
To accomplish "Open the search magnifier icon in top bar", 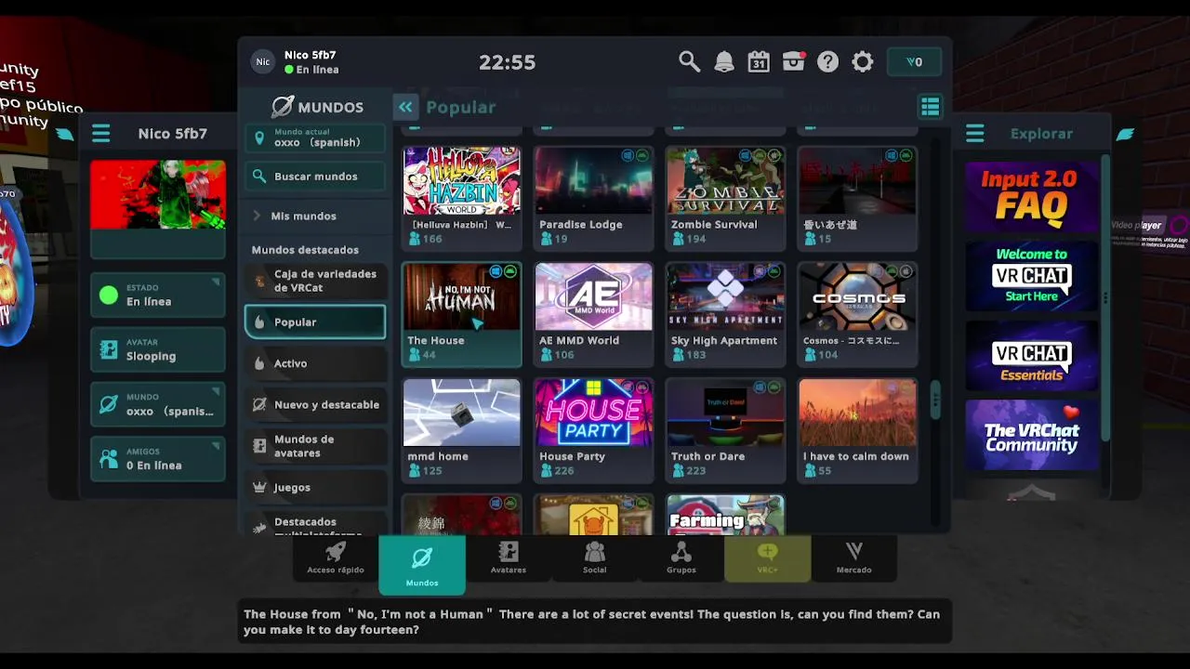I will [689, 62].
